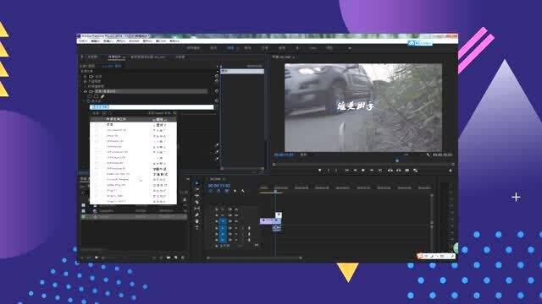Select the Razor tool
The height and width of the screenshot is (304, 542).
point(197,202)
